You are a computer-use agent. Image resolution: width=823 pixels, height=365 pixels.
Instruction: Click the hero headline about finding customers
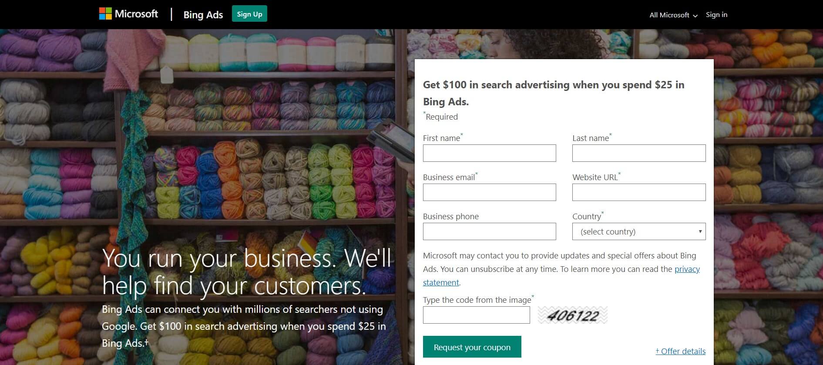[x=246, y=272]
